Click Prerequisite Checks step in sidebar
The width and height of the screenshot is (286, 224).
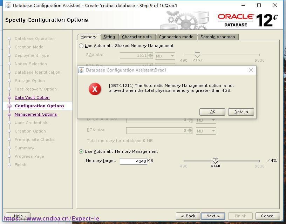(x=34, y=140)
